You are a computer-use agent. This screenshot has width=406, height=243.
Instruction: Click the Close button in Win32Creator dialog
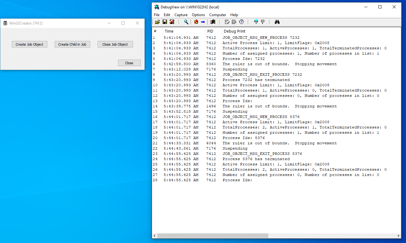tap(129, 63)
